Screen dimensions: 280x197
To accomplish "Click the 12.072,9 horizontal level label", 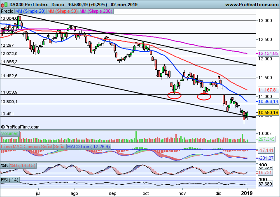I will 9,54.
